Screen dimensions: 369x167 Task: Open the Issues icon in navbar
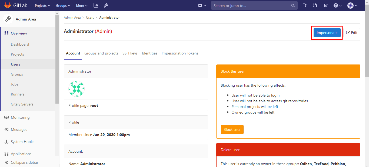point(305,5)
